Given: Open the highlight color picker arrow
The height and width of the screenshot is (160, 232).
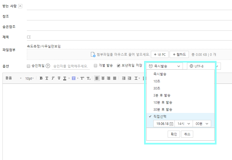Looking at the screenshot, I should (x=78, y=78).
